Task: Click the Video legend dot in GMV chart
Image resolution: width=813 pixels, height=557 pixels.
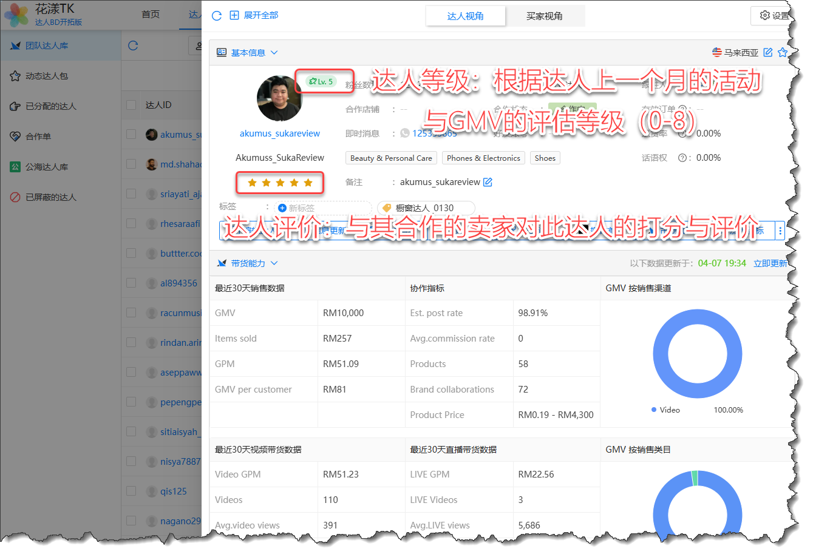Action: 654,410
